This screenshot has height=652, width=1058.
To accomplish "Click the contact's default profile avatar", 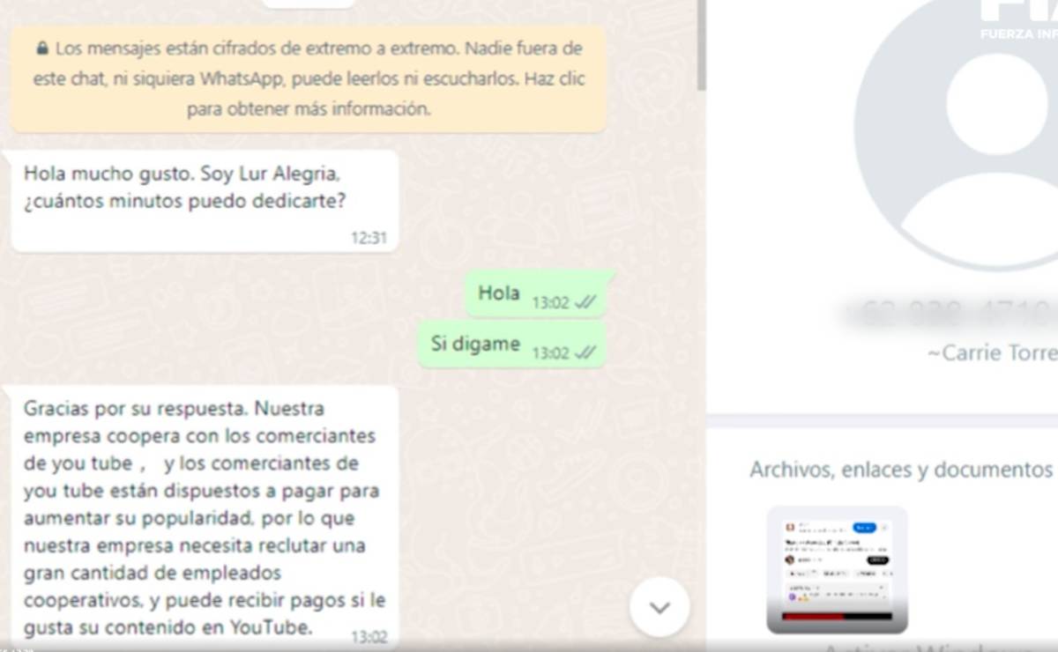I will (x=957, y=137).
